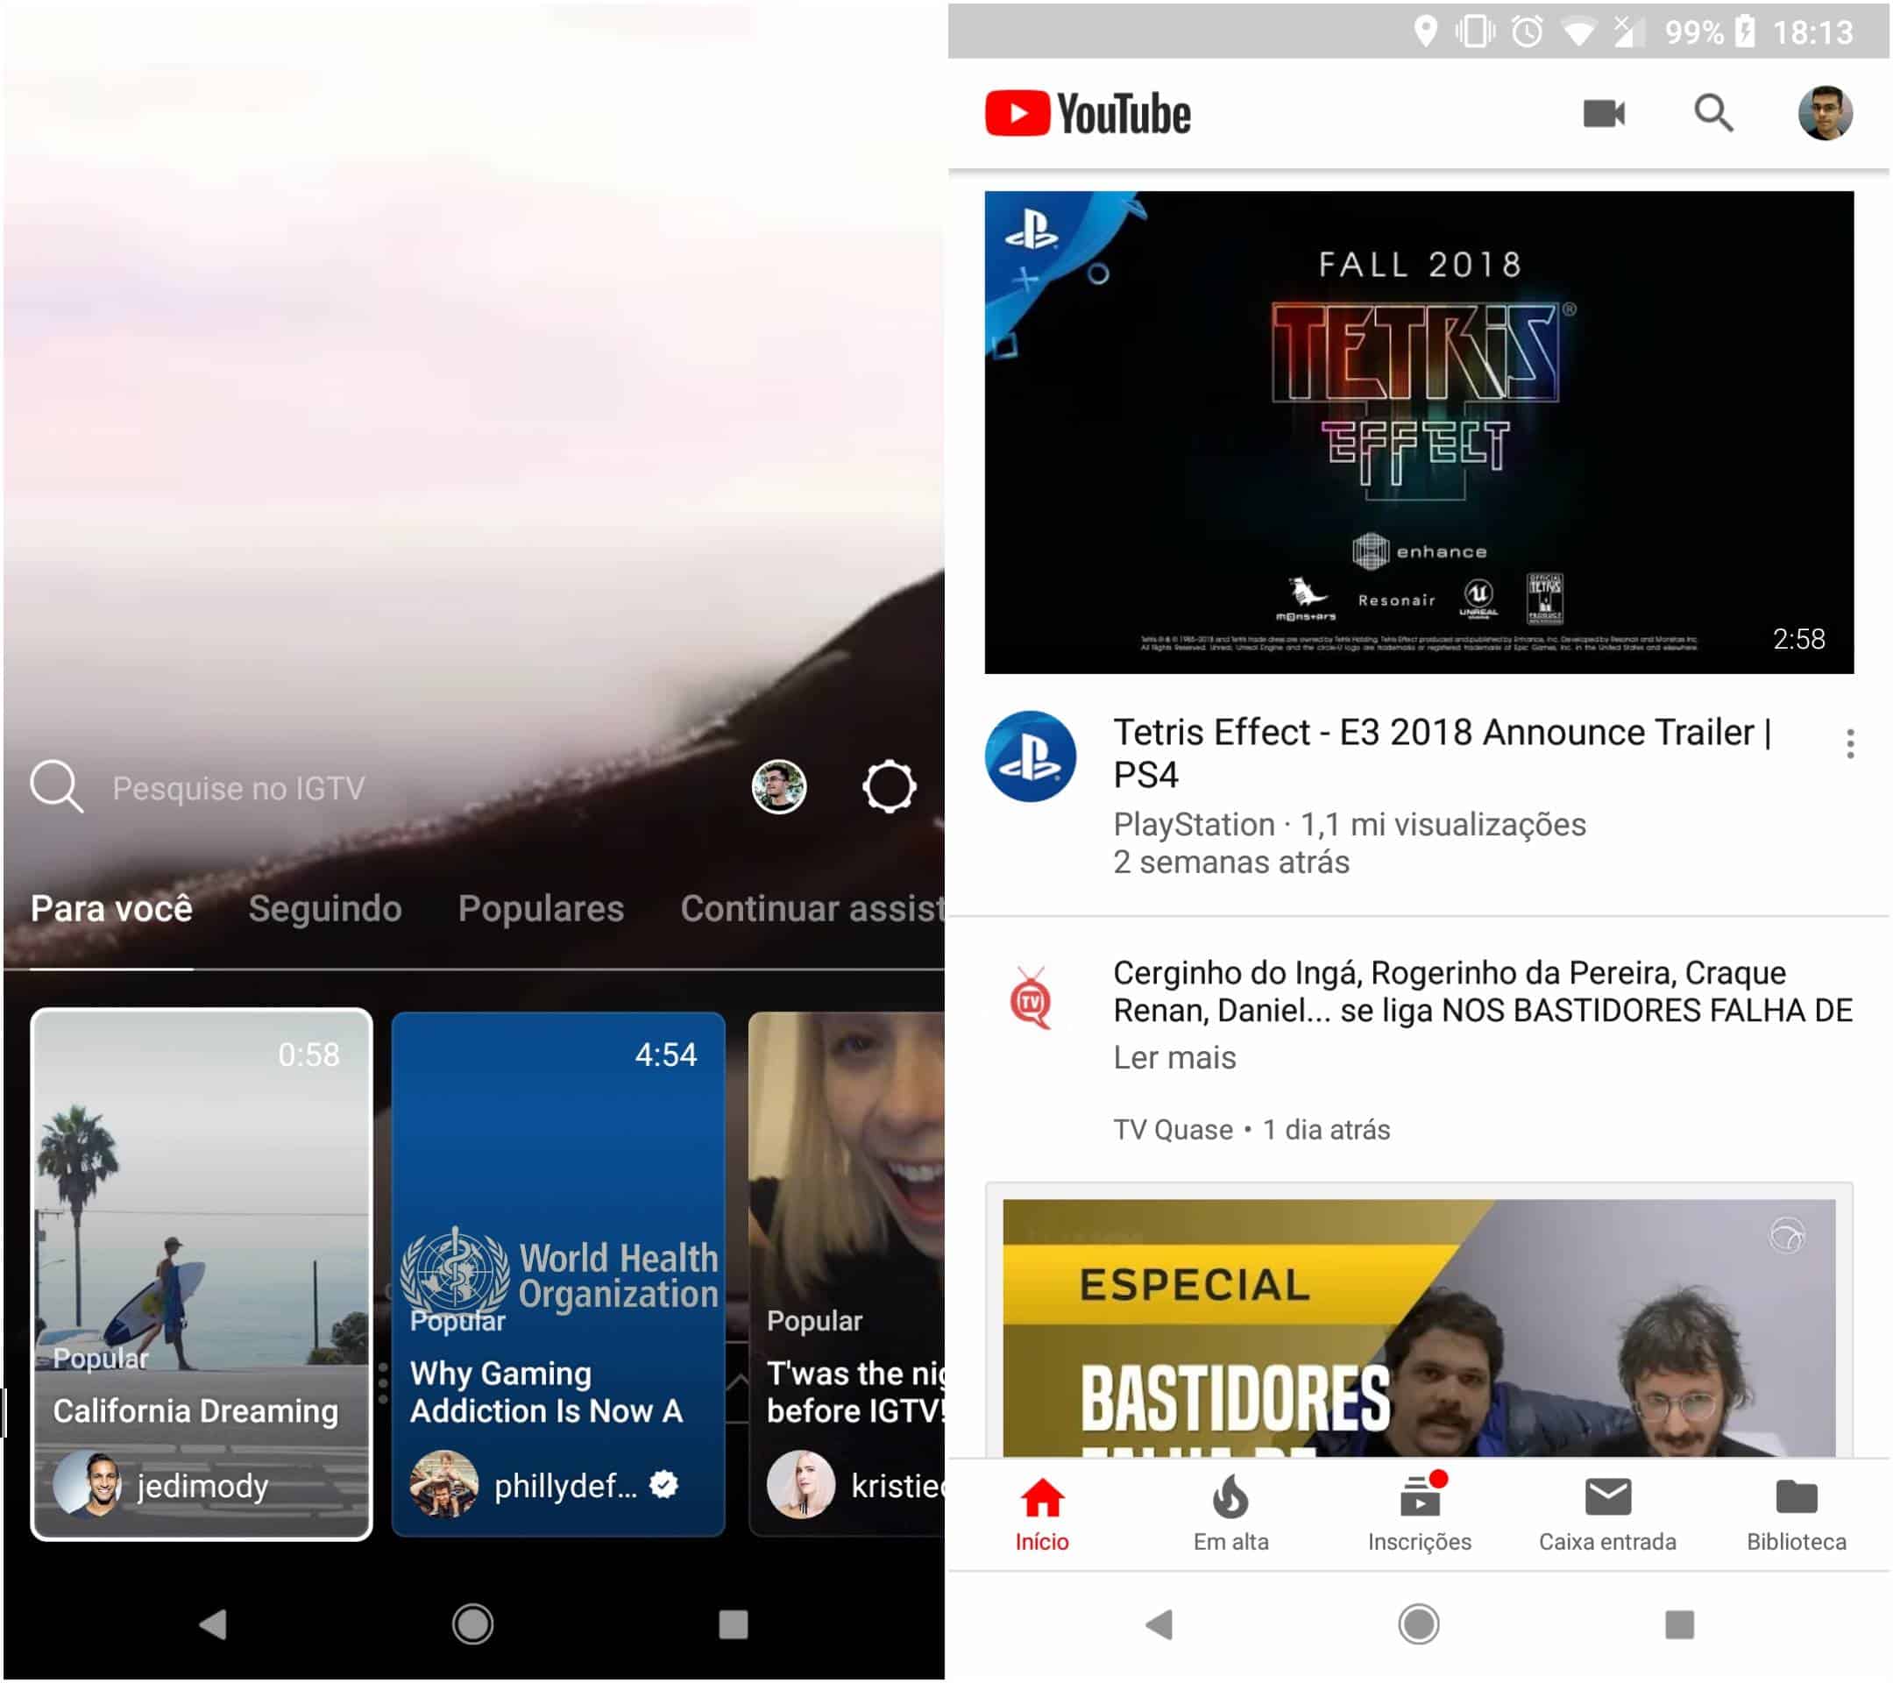Open the Caixa entrada inbox tab
The height and width of the screenshot is (1683, 1893).
tap(1608, 1515)
